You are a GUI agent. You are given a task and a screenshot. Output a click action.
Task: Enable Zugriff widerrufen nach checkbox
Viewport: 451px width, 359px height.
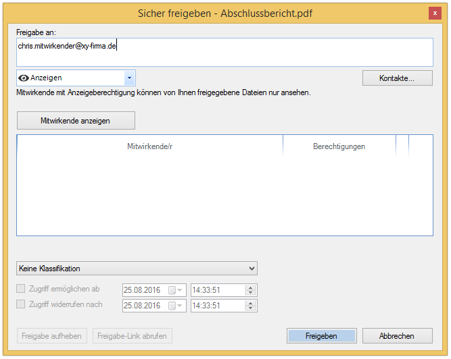click(21, 304)
